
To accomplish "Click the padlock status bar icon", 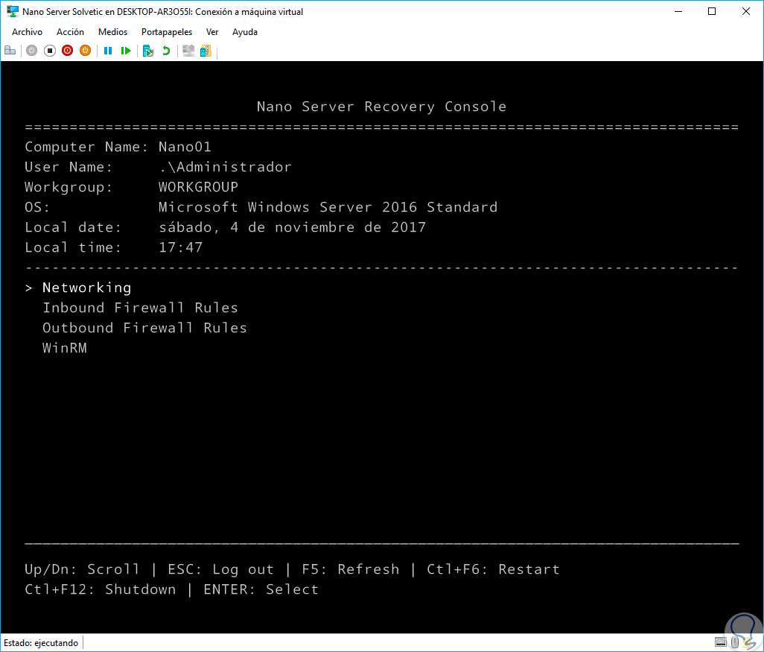I will (749, 643).
